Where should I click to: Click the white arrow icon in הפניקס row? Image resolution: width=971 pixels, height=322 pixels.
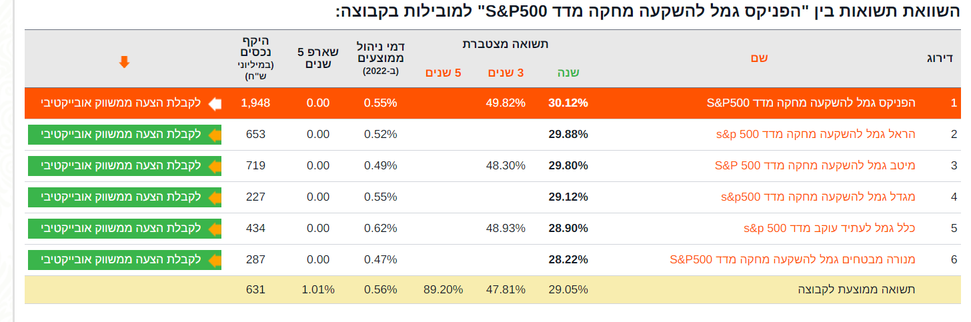coord(214,103)
